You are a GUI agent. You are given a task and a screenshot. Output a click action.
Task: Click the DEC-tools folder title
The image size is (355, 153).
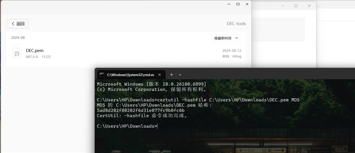[x=236, y=24]
